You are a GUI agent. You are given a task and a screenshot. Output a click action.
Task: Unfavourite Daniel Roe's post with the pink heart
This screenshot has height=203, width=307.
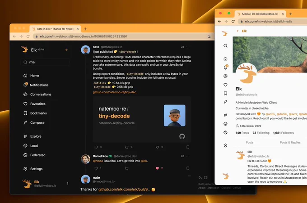click(x=157, y=168)
